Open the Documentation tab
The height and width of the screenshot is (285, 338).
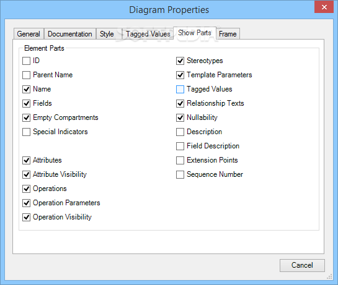tap(70, 34)
